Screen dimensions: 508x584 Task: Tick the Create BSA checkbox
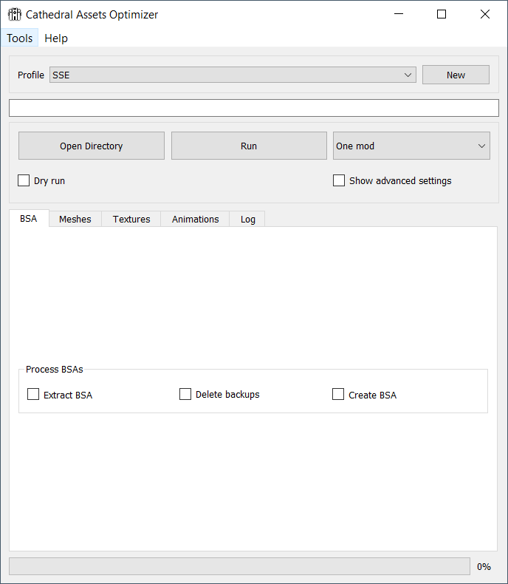338,395
